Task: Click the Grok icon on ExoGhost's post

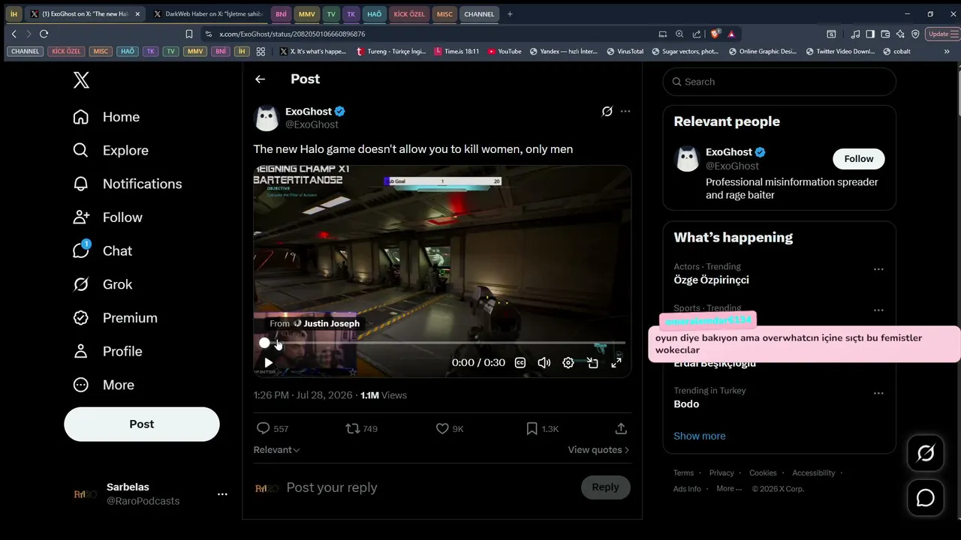Action: point(607,111)
